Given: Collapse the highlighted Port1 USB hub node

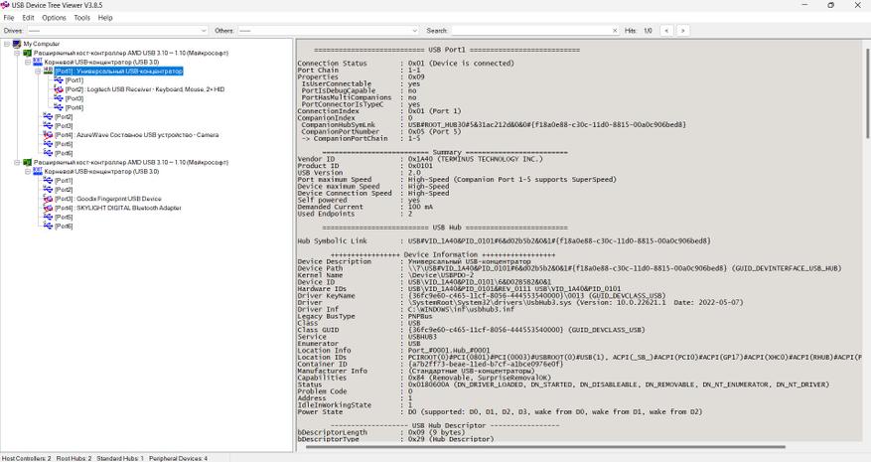Looking at the screenshot, I should (38, 72).
